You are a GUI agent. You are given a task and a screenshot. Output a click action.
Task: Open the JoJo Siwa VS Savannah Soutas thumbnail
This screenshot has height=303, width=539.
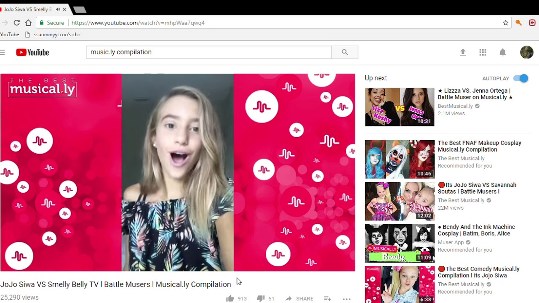(400, 201)
